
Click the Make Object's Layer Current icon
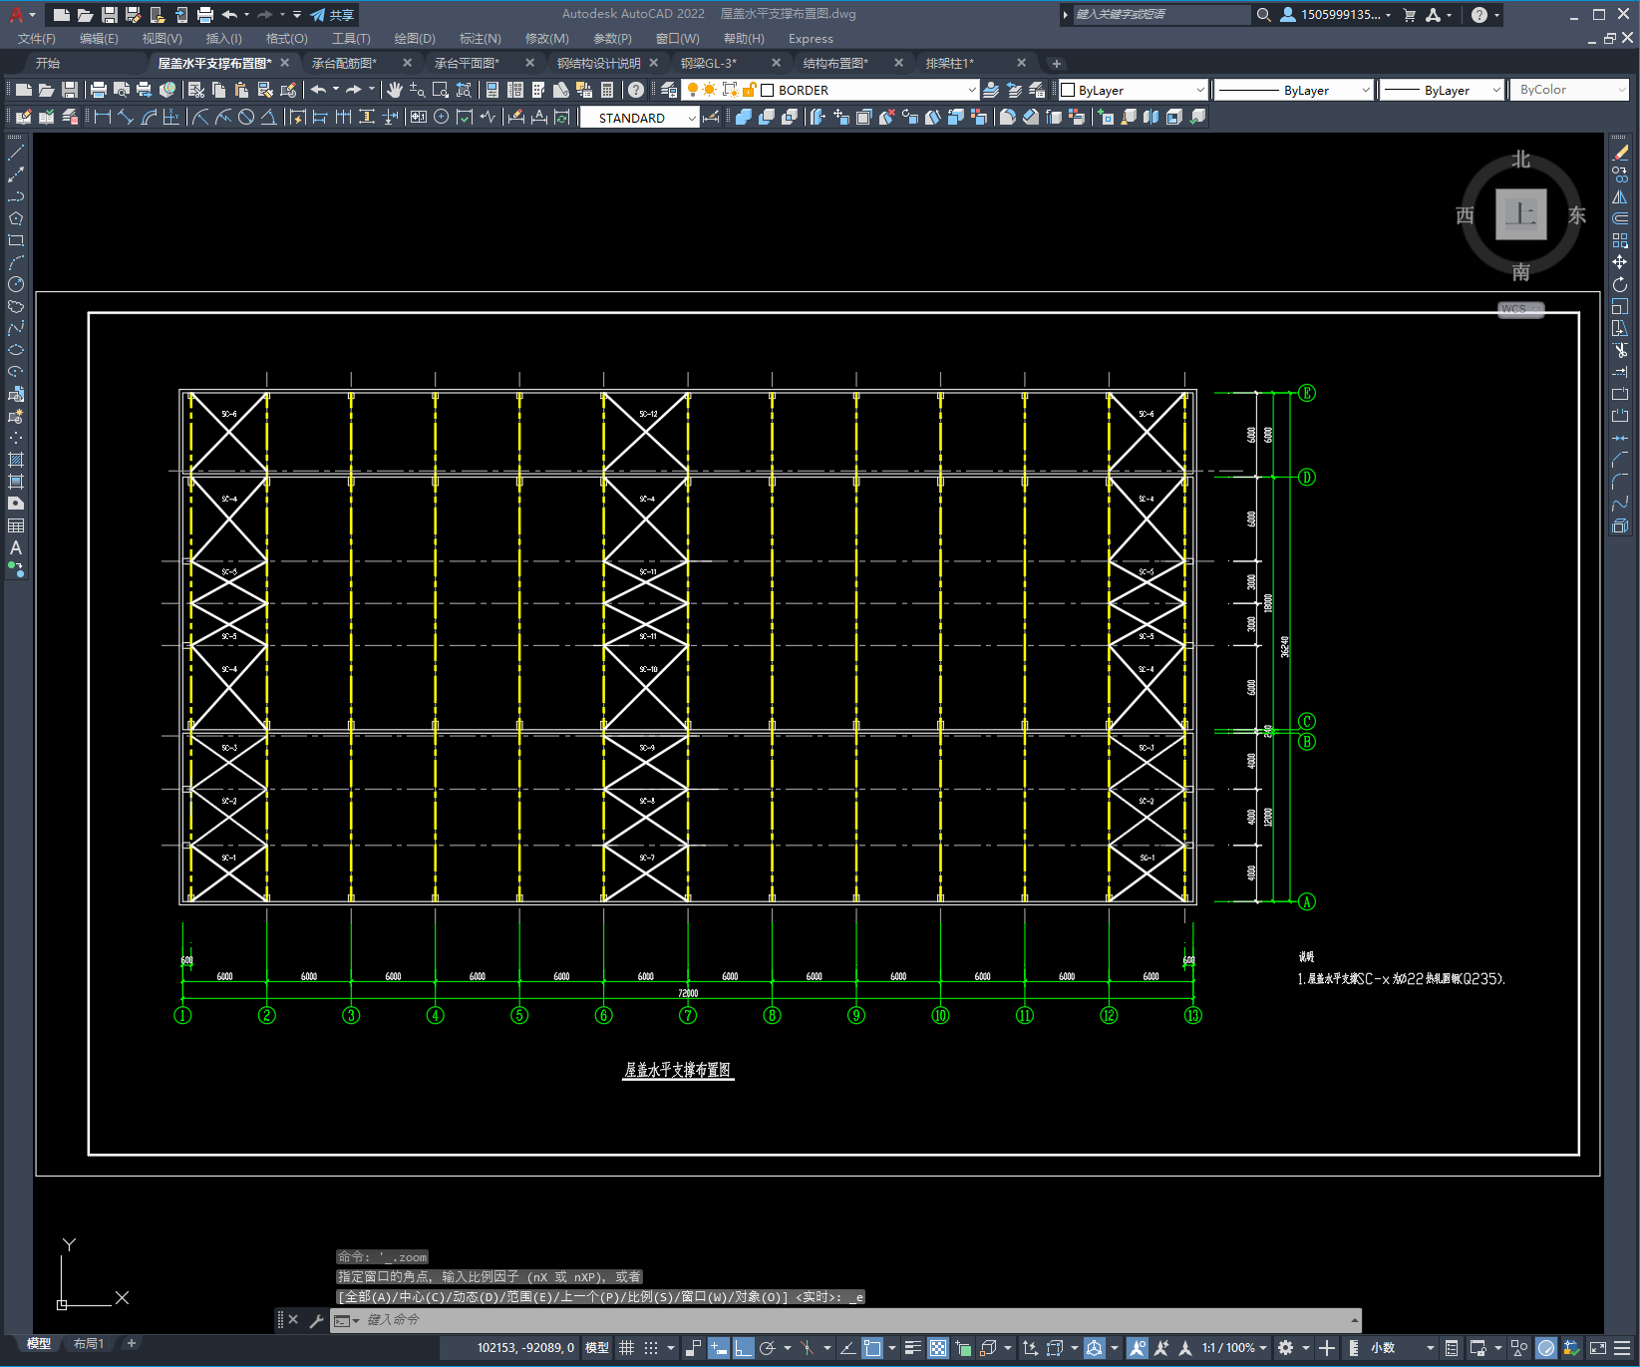(x=991, y=90)
